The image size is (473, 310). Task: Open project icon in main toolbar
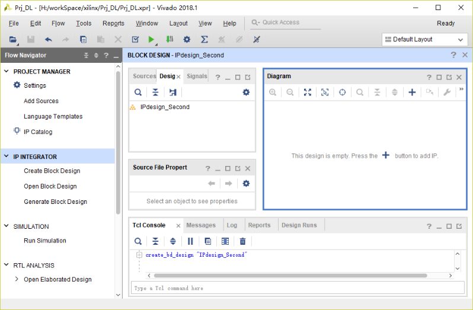click(x=12, y=40)
